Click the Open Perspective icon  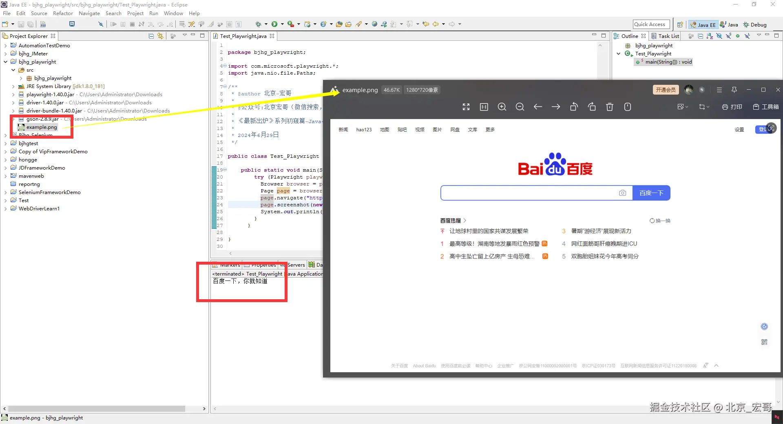coord(680,24)
